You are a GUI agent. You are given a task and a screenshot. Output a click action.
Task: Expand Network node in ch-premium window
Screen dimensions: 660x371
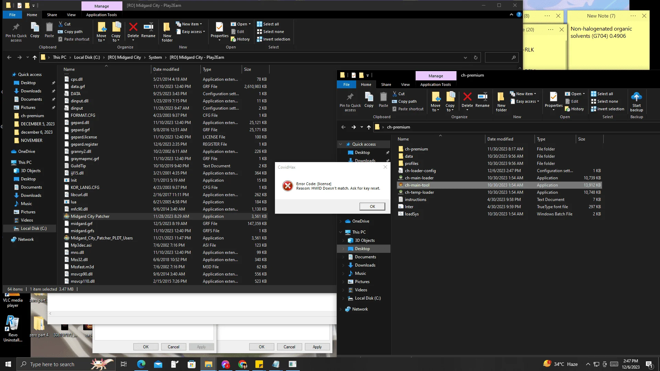point(341,309)
